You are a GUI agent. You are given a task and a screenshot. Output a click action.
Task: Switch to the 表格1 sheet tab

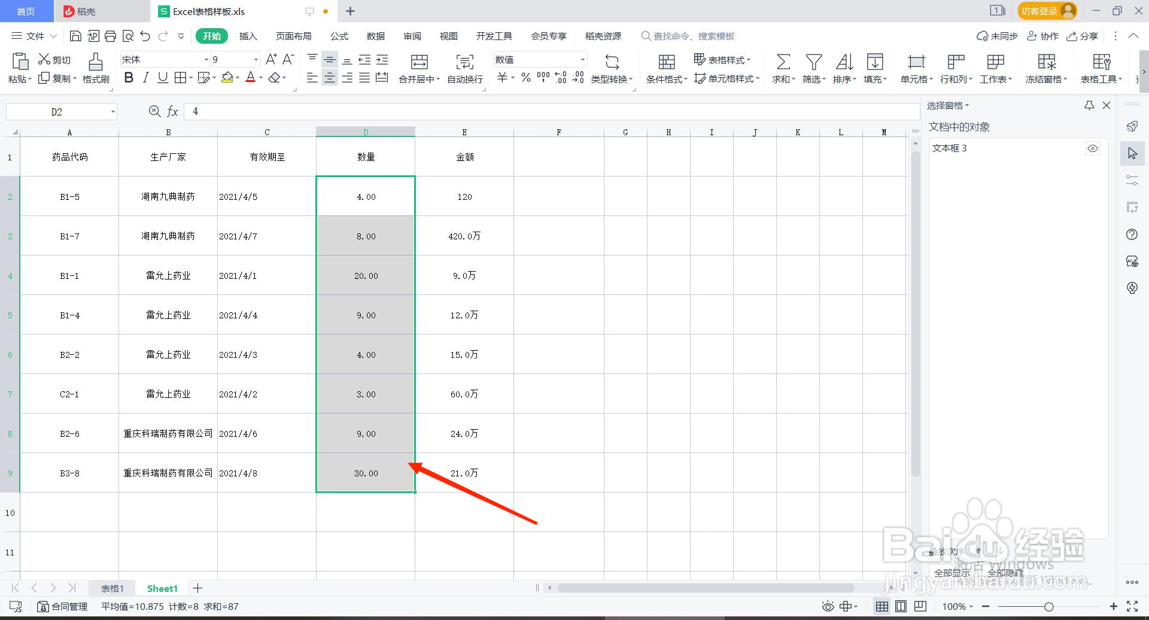[x=112, y=588]
